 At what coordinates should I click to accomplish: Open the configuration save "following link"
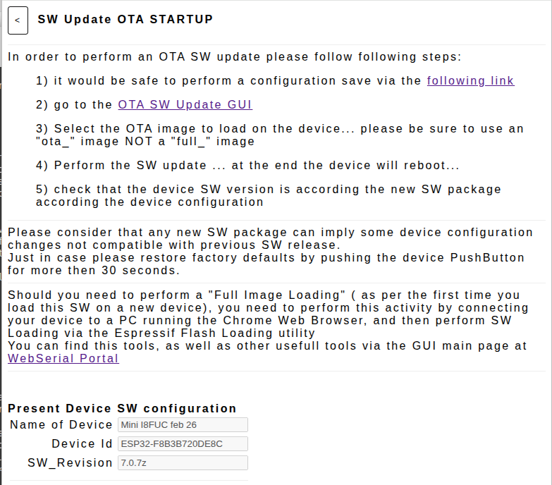pos(470,80)
